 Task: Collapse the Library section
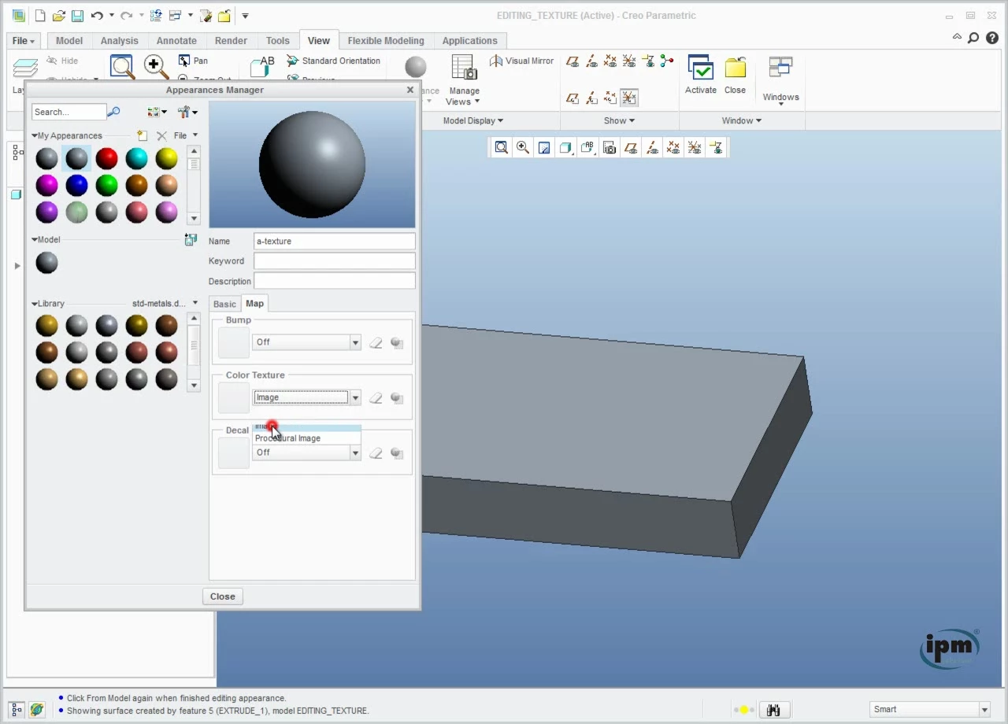pyautogui.click(x=35, y=303)
